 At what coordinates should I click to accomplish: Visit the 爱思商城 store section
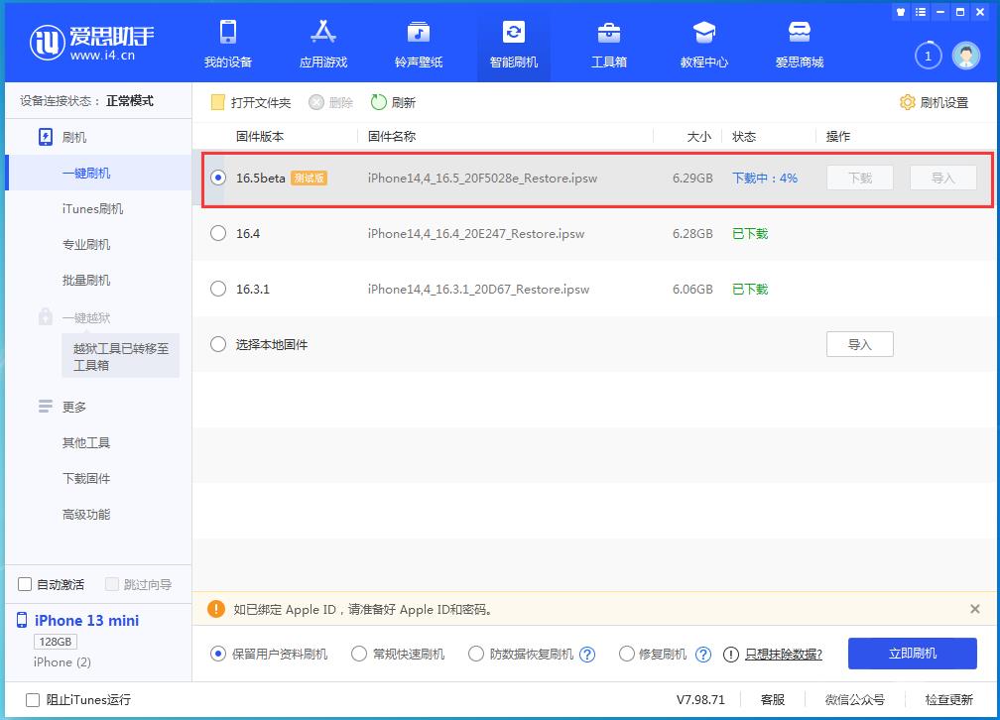coord(799,43)
